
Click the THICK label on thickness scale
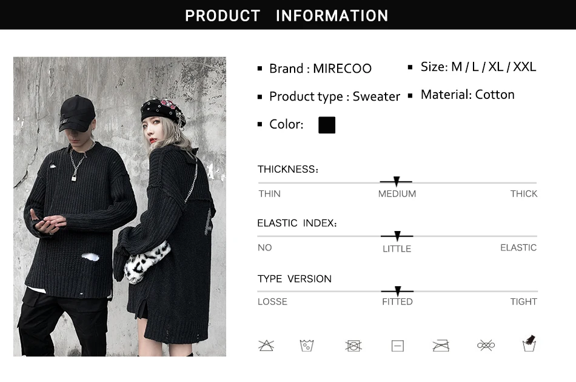(523, 193)
